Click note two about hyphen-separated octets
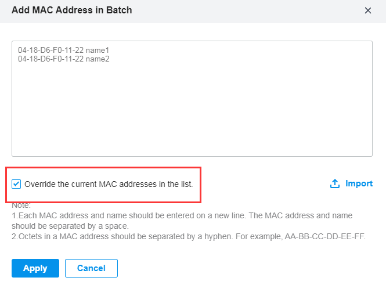386x299 pixels. [189, 236]
